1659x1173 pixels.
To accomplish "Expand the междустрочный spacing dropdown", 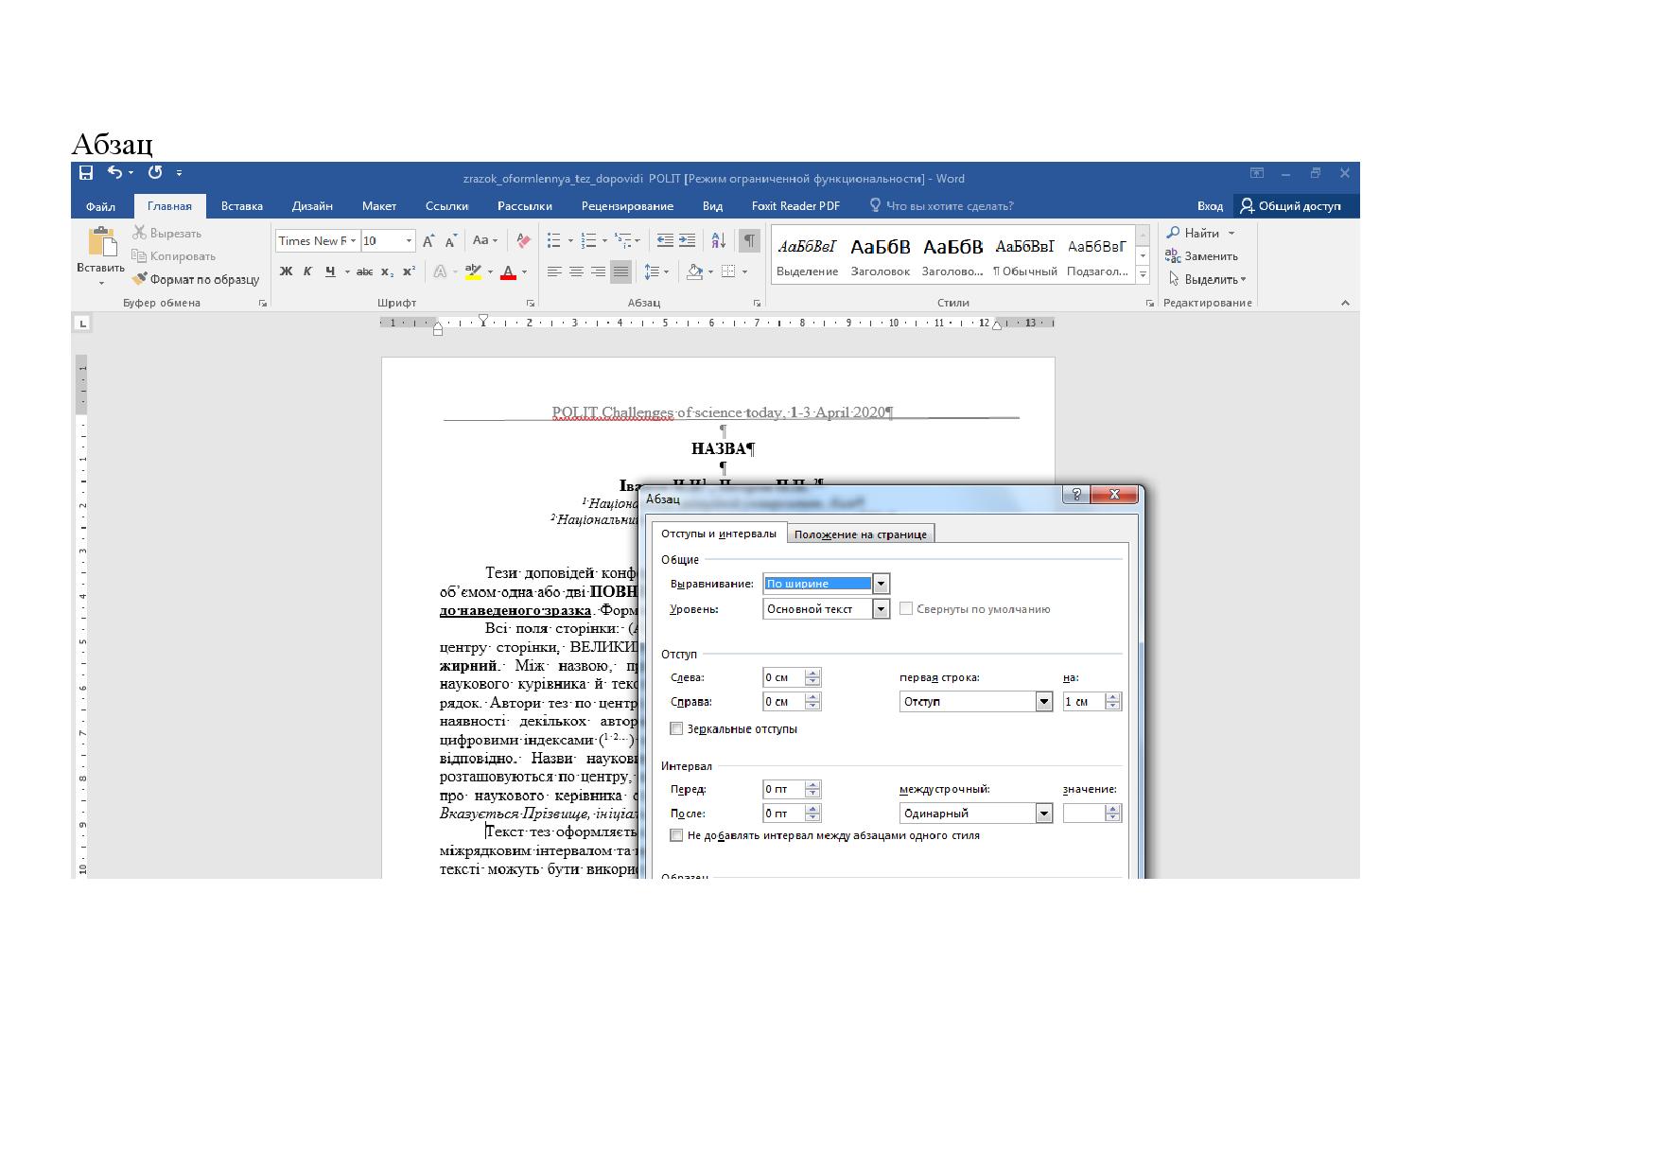I will coord(1043,814).
